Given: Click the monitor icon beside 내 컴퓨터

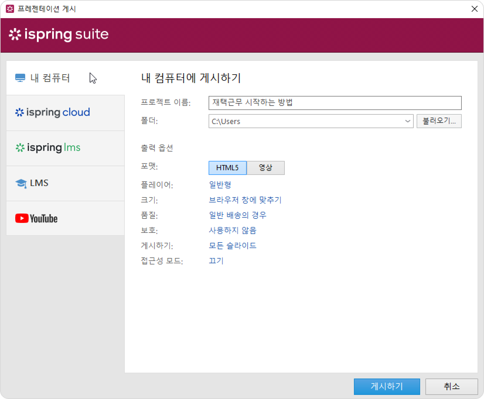Looking at the screenshot, I should click(x=20, y=78).
